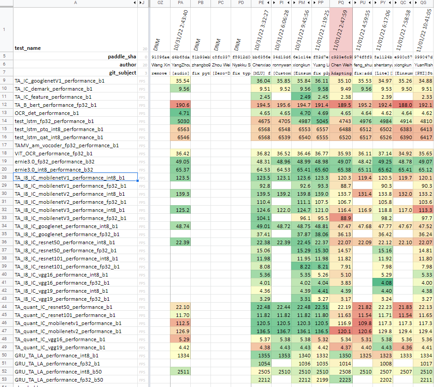Select row 1 header number
The width and height of the screenshot is (434, 387).
point(4,29)
